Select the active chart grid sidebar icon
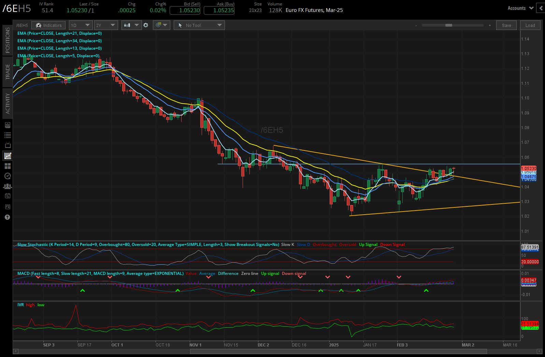The height and width of the screenshot is (357, 545). tap(8, 156)
